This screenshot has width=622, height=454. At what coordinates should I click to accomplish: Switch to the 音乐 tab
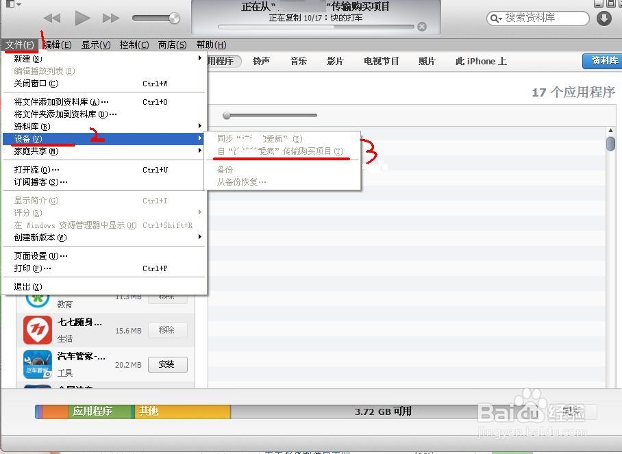pyautogui.click(x=298, y=60)
